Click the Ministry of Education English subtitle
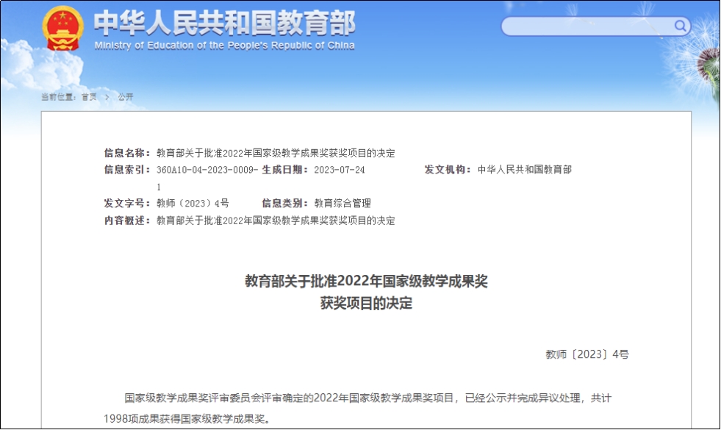 [x=224, y=46]
